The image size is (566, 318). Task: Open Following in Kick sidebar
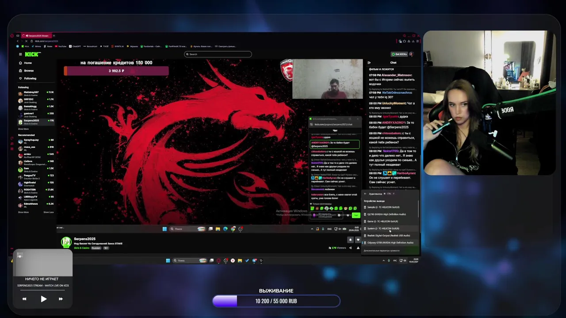pyautogui.click(x=28, y=78)
